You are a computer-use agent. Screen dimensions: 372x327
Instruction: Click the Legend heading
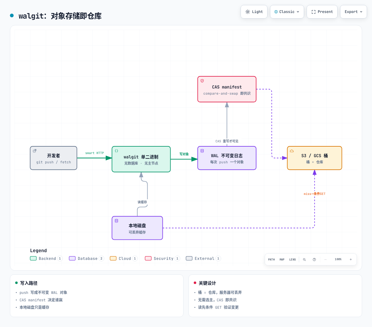(38, 251)
